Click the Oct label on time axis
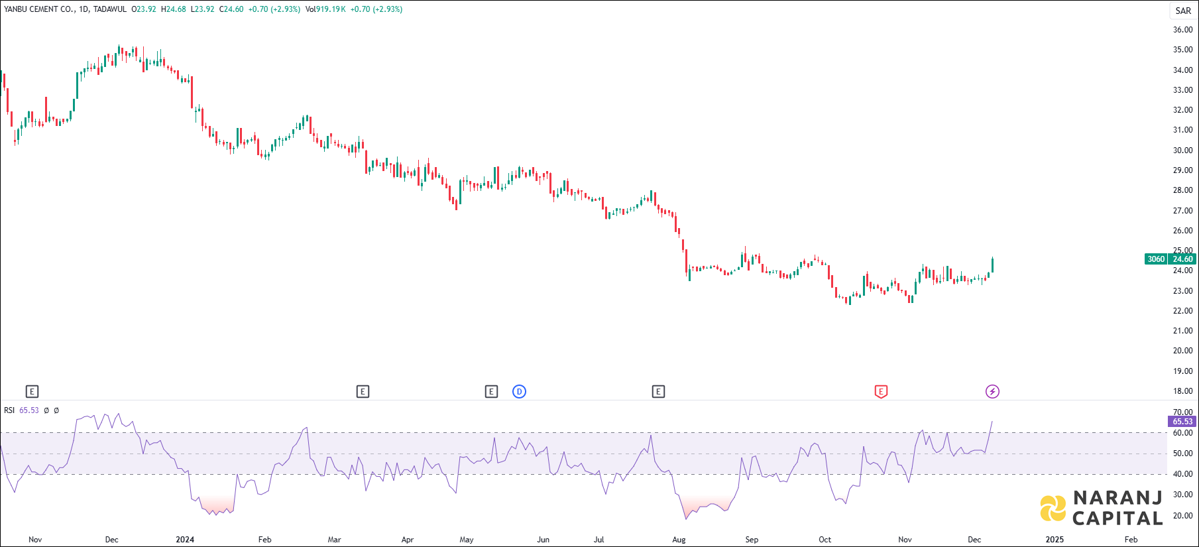 coord(825,540)
